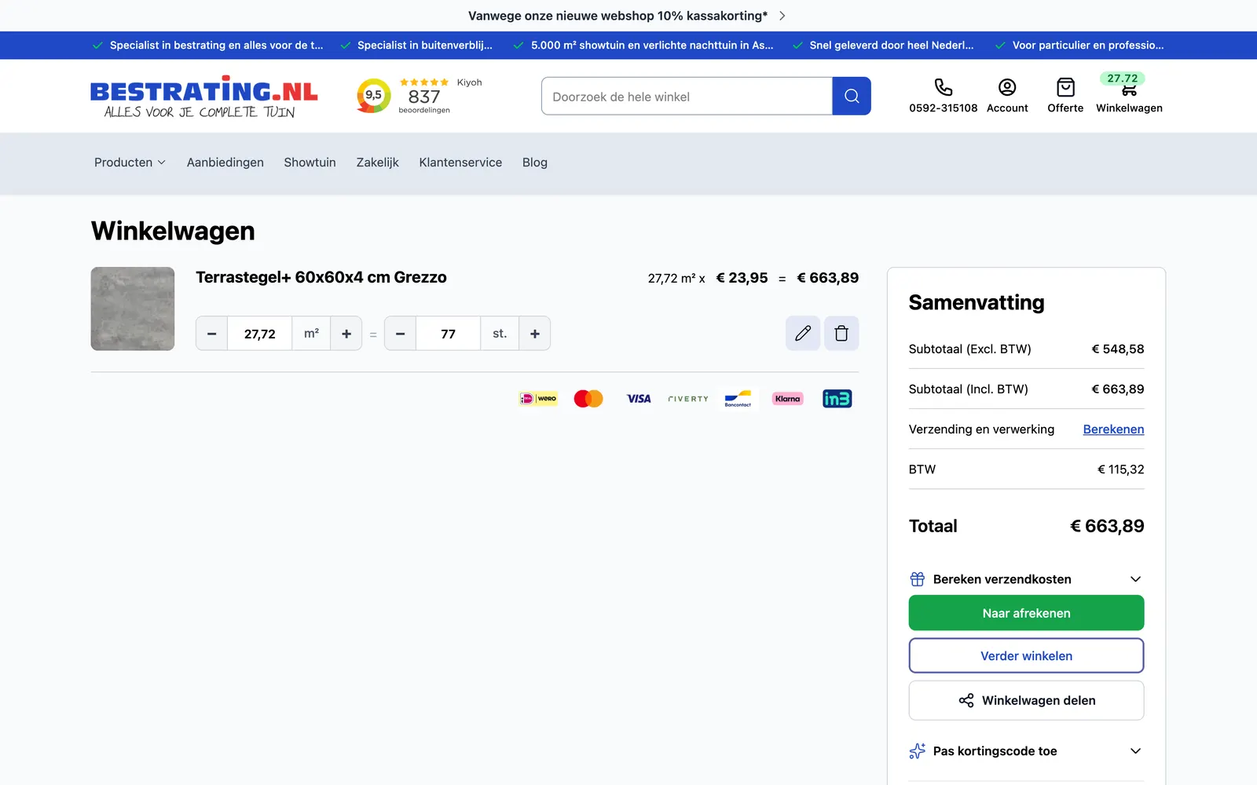Decrease the st. quantity with minus

pos(400,334)
